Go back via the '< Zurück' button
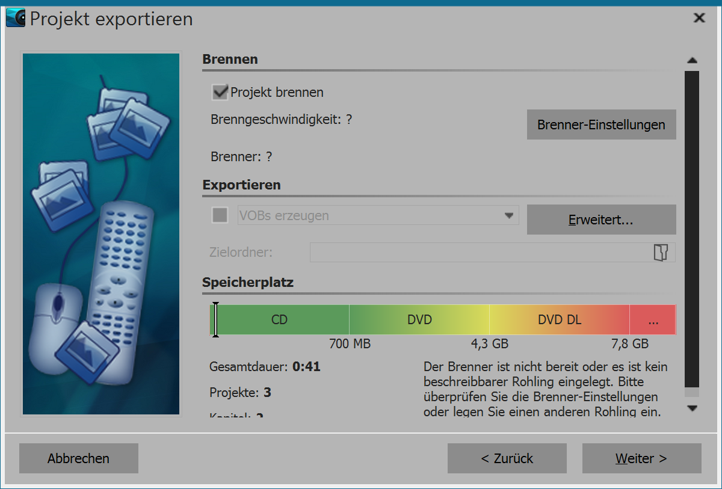The height and width of the screenshot is (489, 722). [507, 458]
